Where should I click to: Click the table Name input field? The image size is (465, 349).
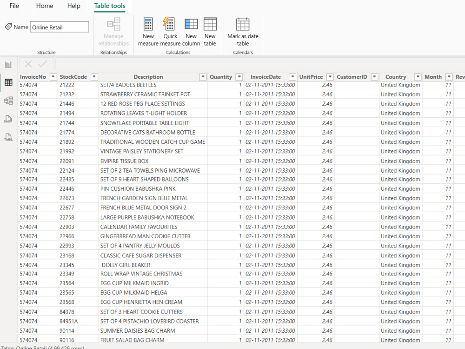[60, 27]
